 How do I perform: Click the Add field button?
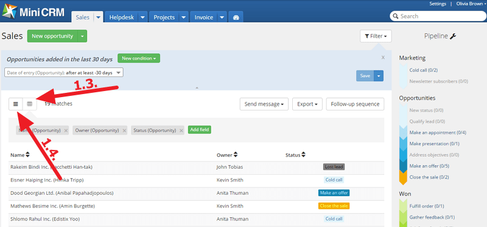coord(200,130)
